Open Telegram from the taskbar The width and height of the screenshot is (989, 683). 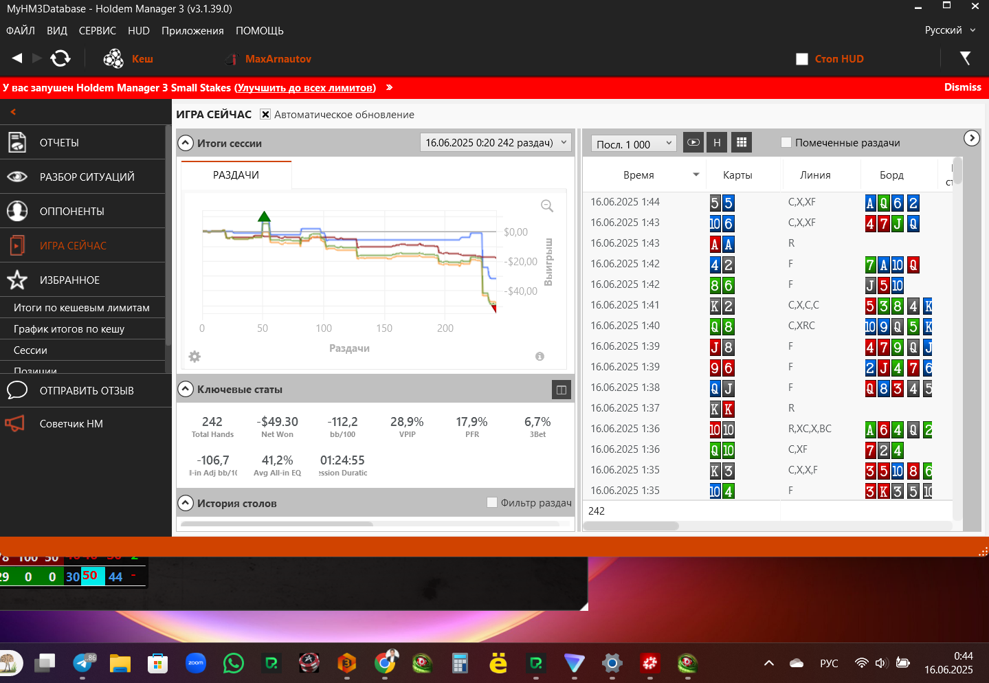pyautogui.click(x=83, y=663)
